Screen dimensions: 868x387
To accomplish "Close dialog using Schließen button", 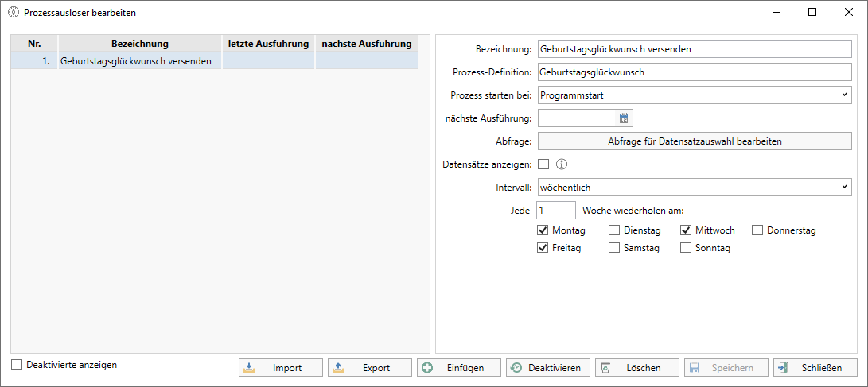I will pyautogui.click(x=815, y=368).
